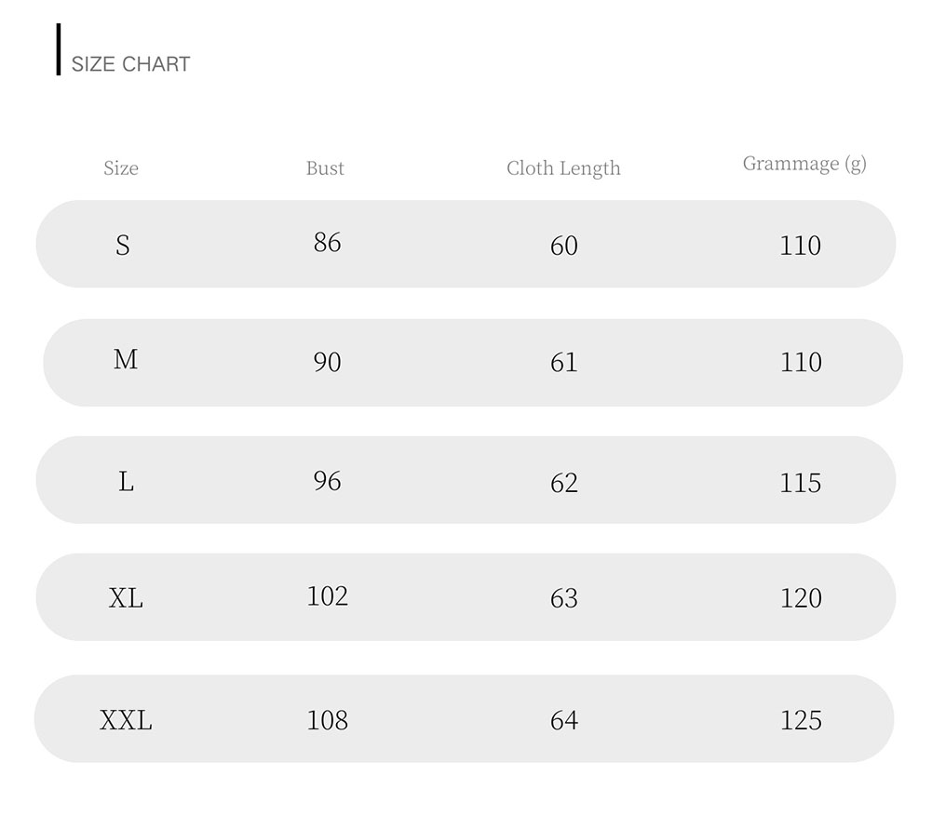Select the XXL size label
This screenshot has height=828, width=932.
pos(127,720)
